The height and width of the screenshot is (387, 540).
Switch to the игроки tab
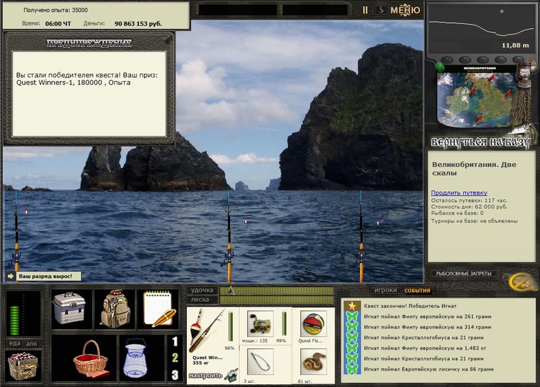[x=385, y=290]
